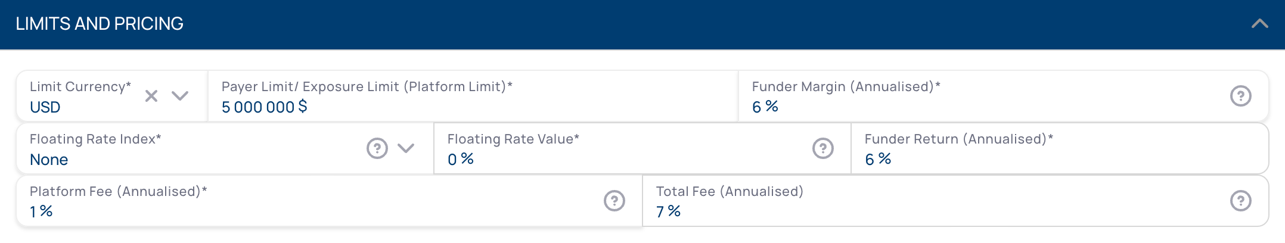This screenshot has height=243, width=1285.
Task: Click the Funder Return (Annualised) field
Action: 1059,148
